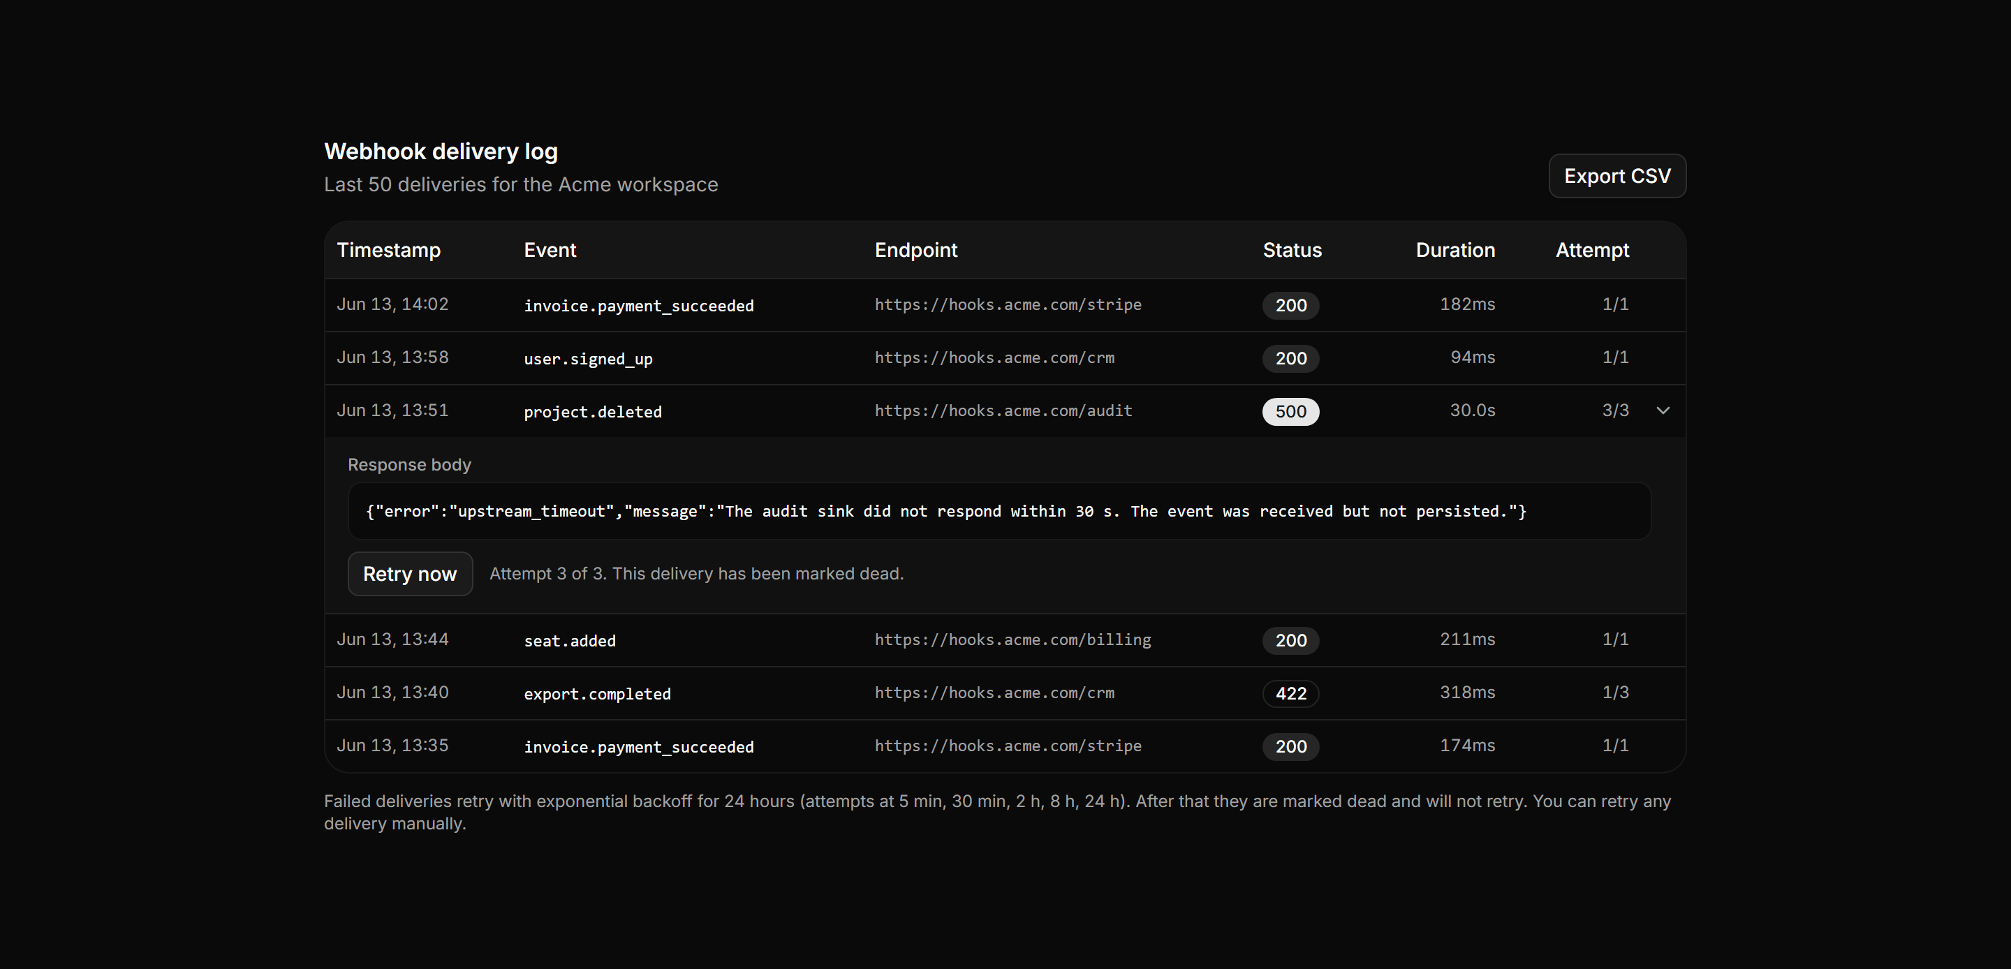2011x969 pixels.
Task: Click the "Response body" label
Action: [409, 464]
